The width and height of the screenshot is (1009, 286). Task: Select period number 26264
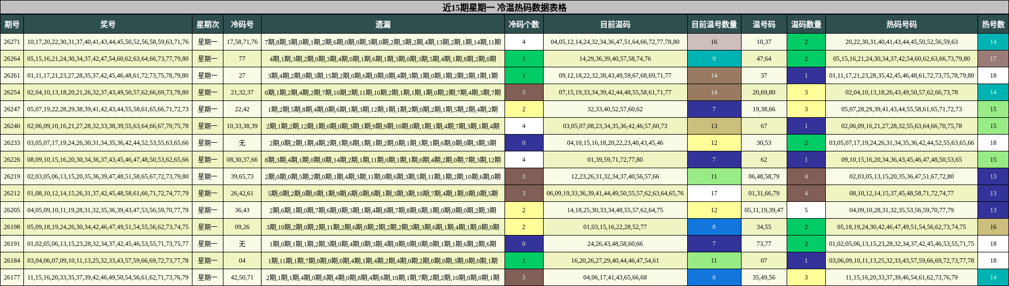click(x=12, y=59)
